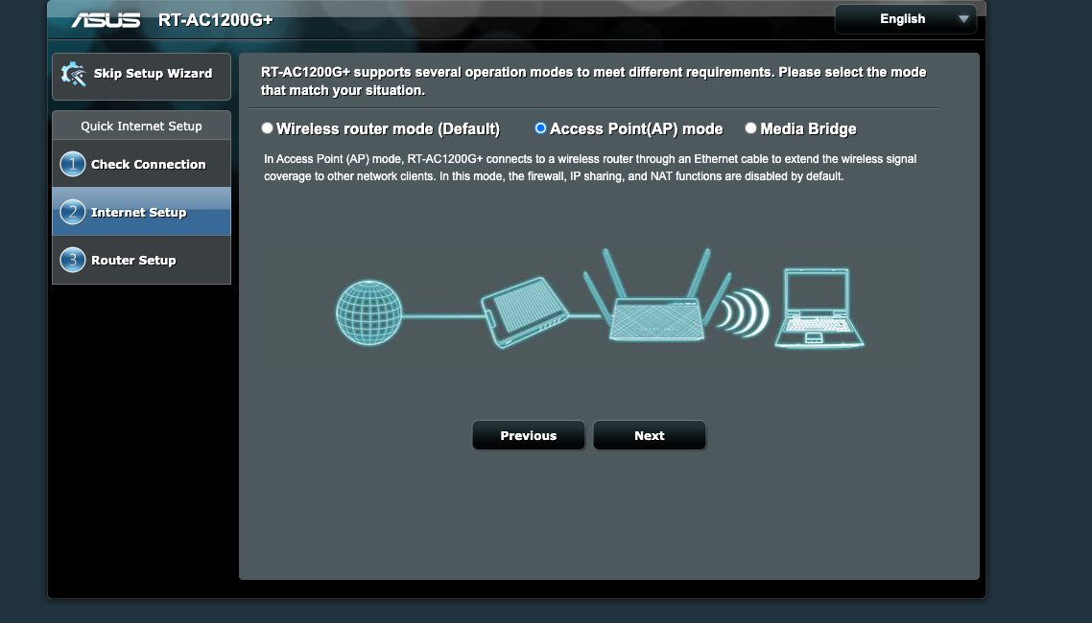Click the RT-AC1200G+ model title
This screenshot has width=1092, height=623.
pos(216,20)
